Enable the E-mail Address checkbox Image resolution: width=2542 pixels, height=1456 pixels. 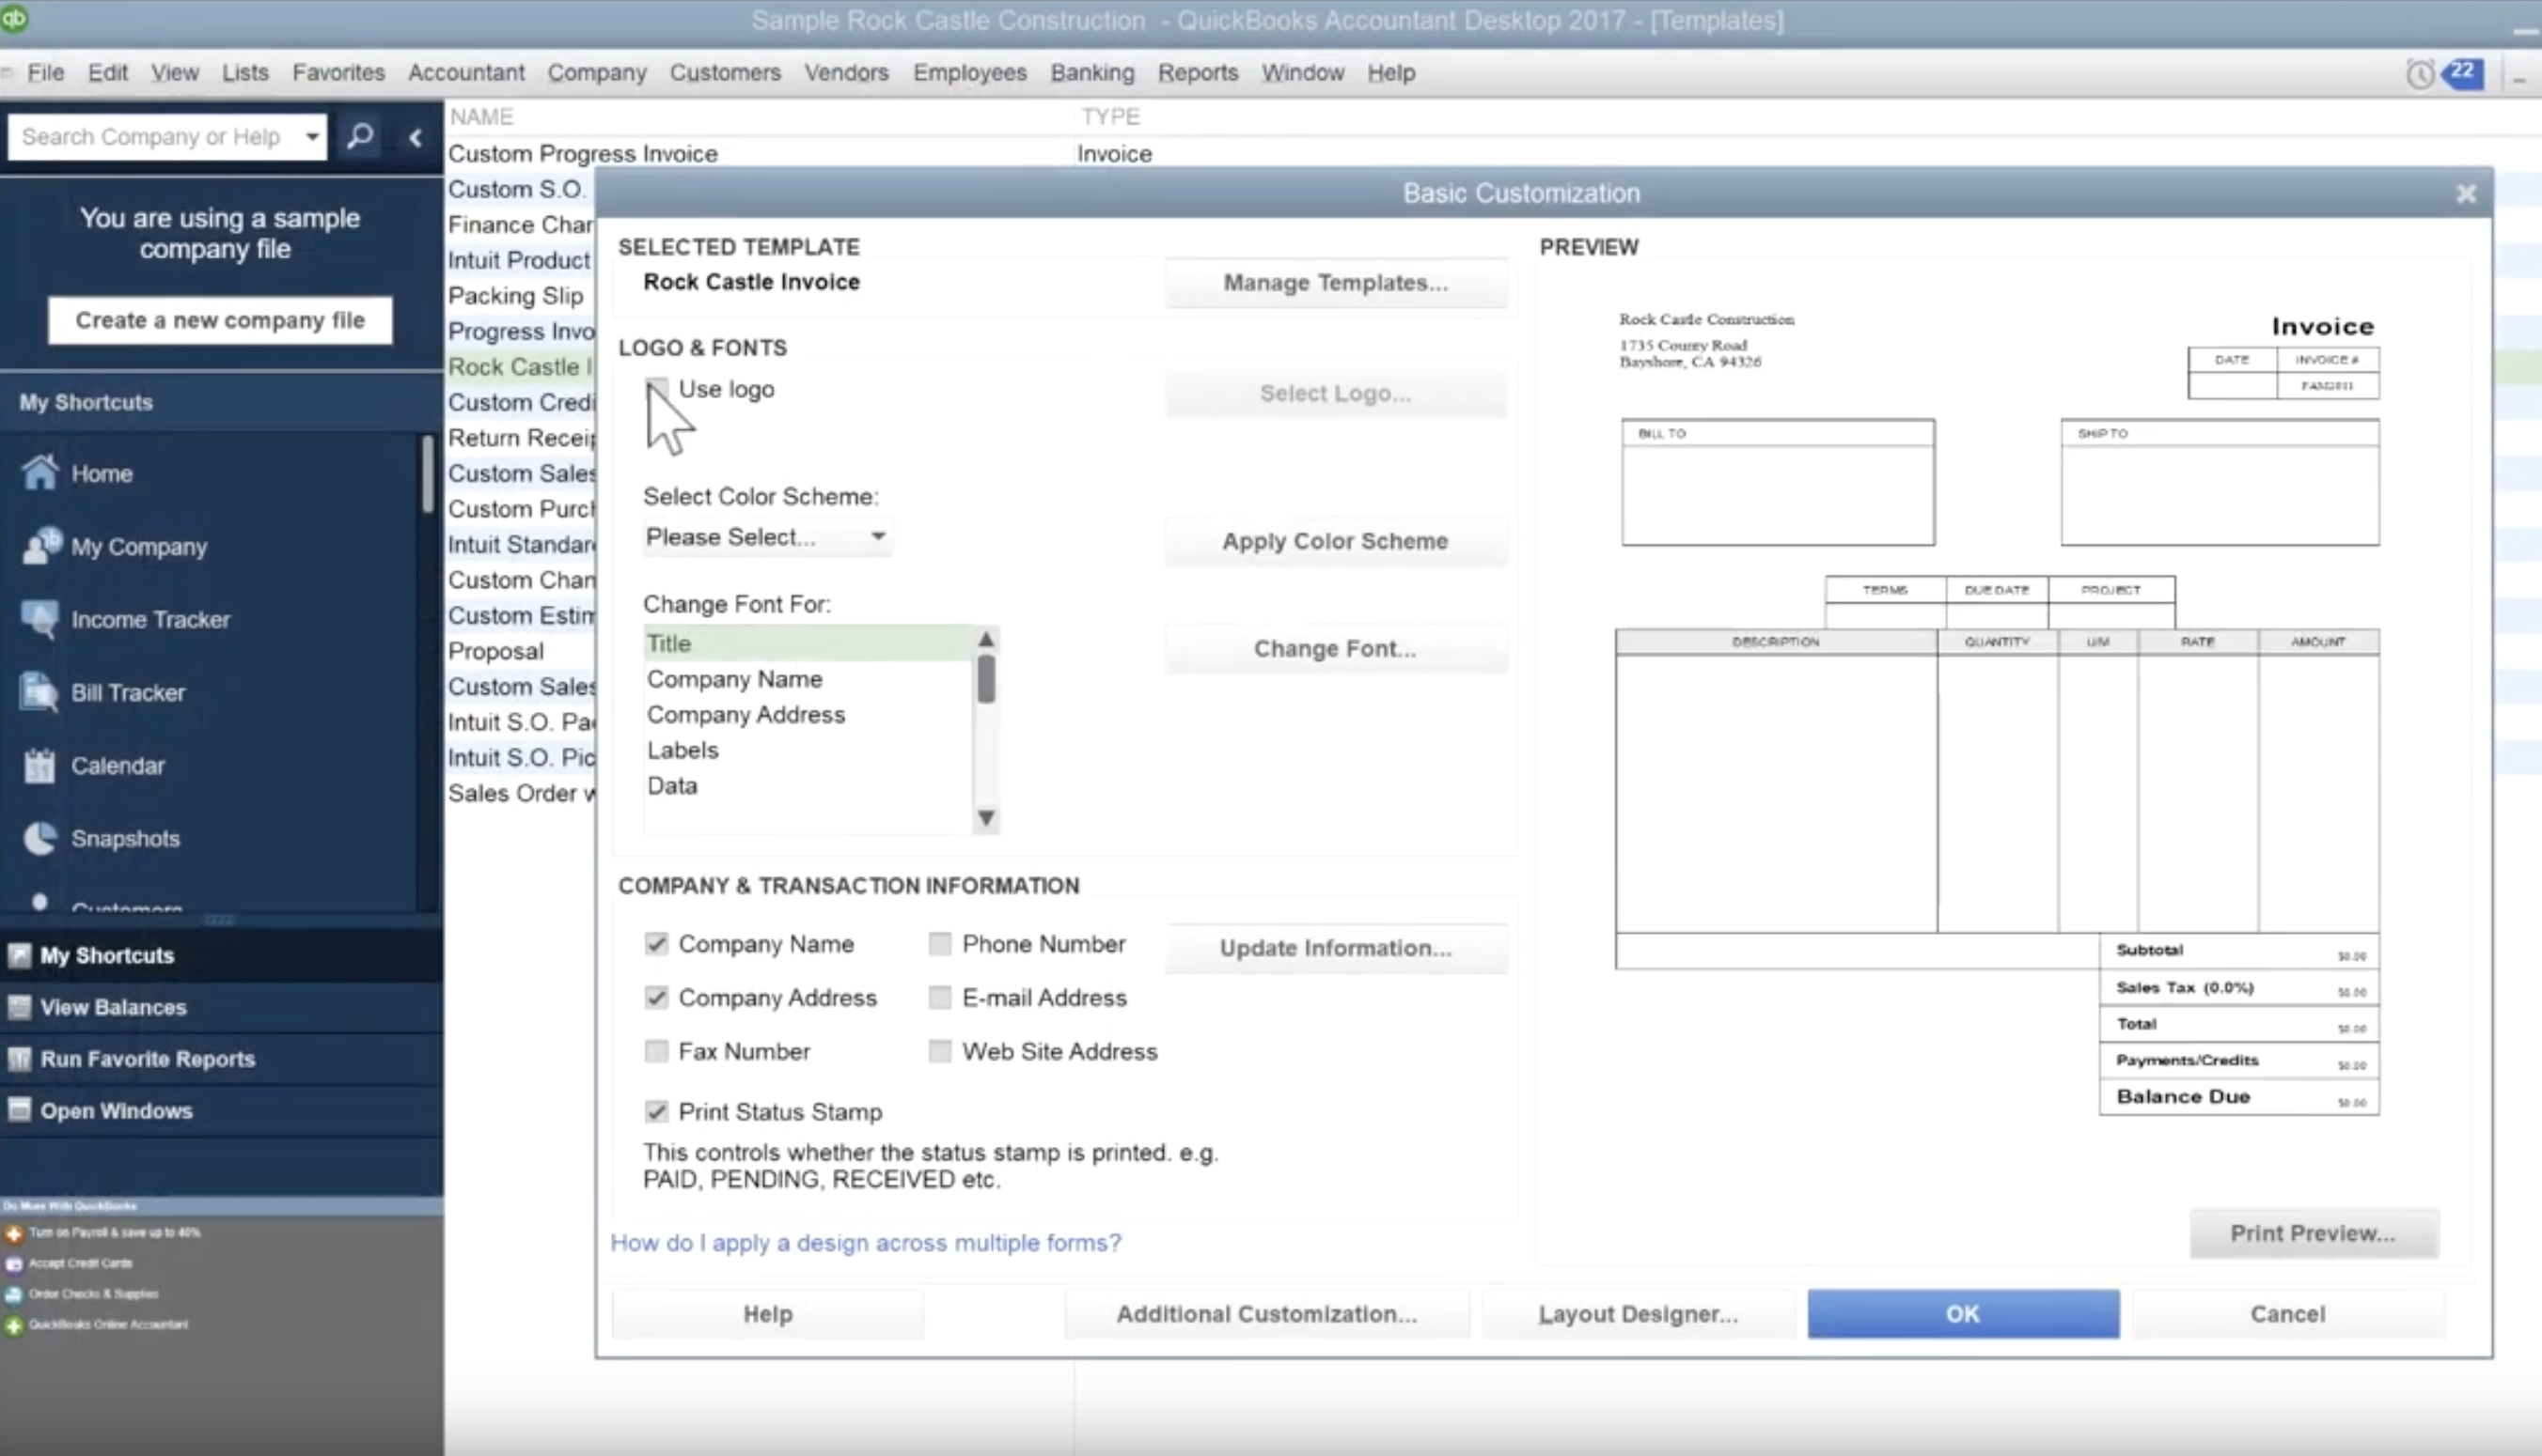tap(939, 998)
